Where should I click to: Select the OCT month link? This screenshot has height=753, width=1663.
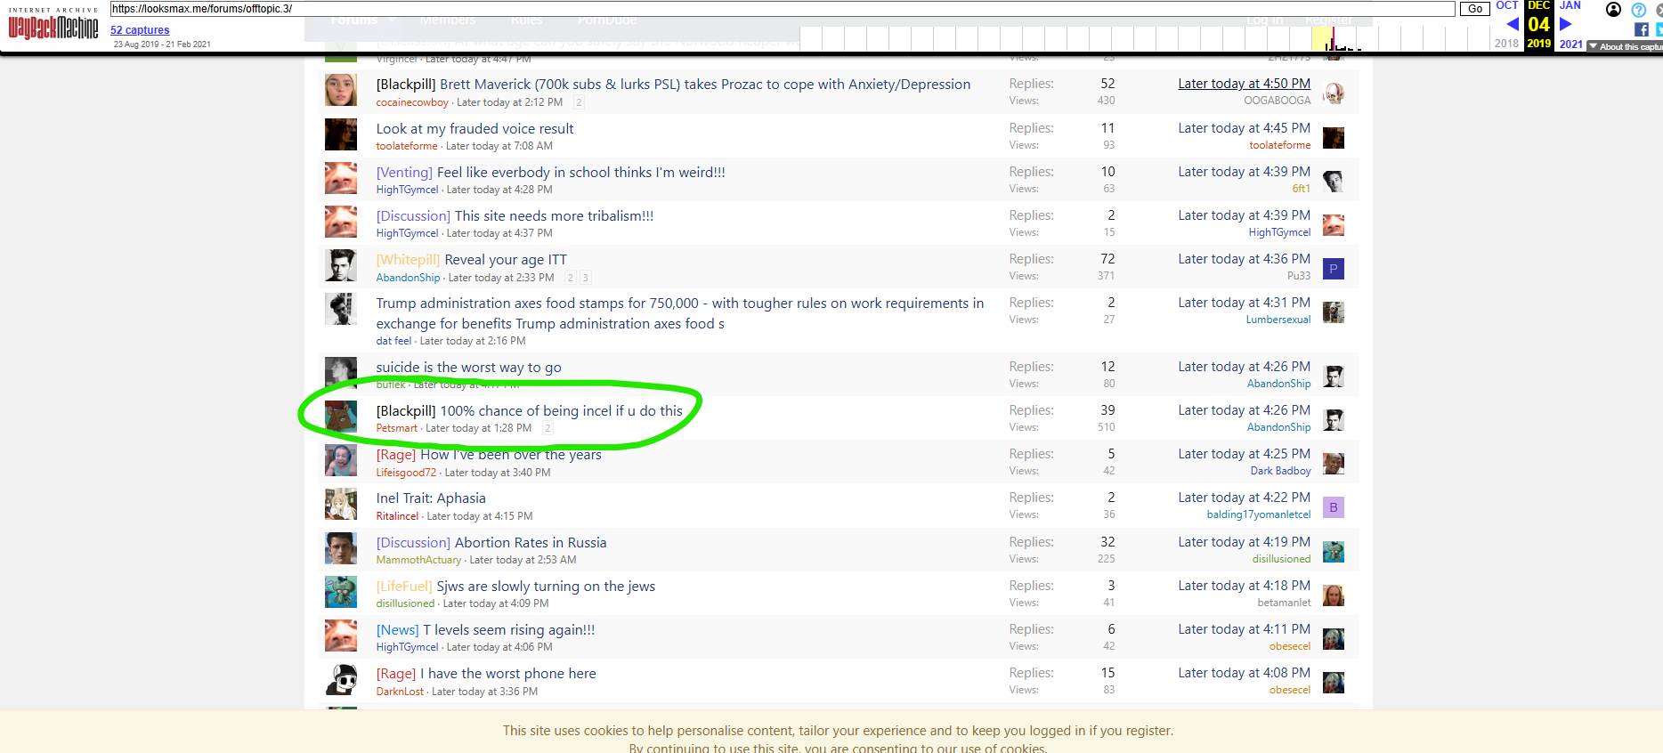1507,5
